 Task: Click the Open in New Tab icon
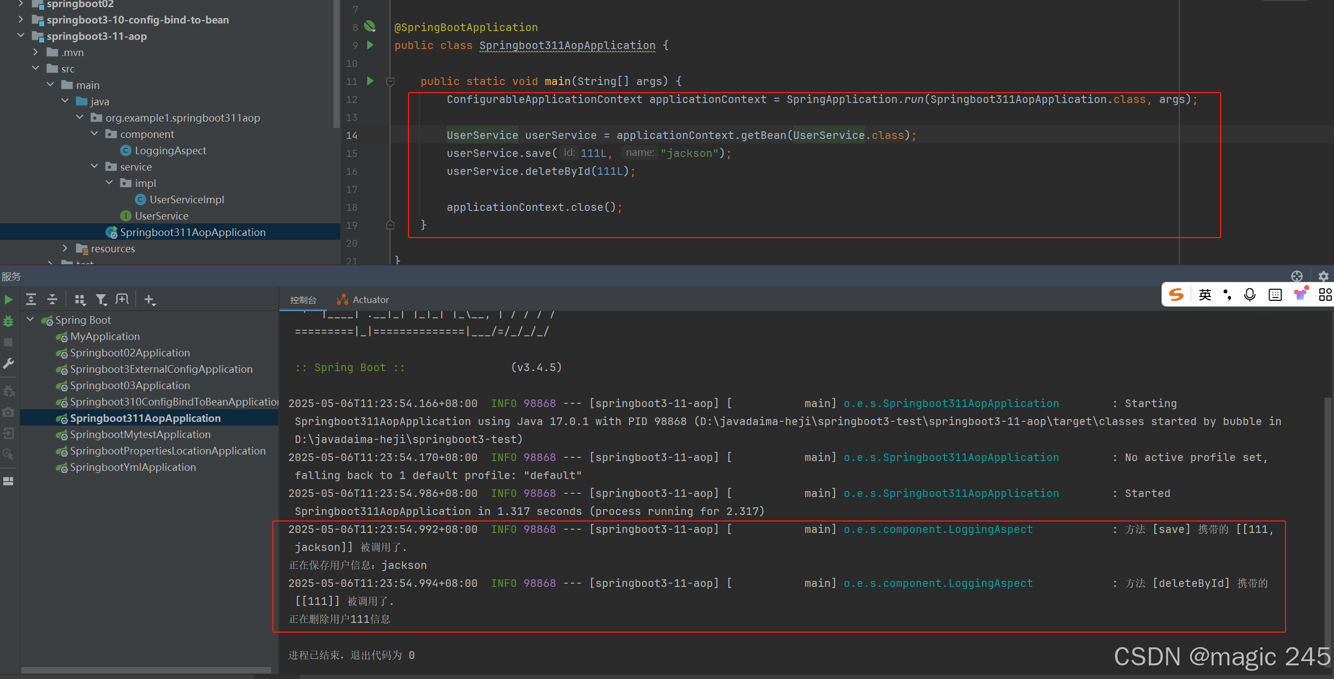coord(122,299)
